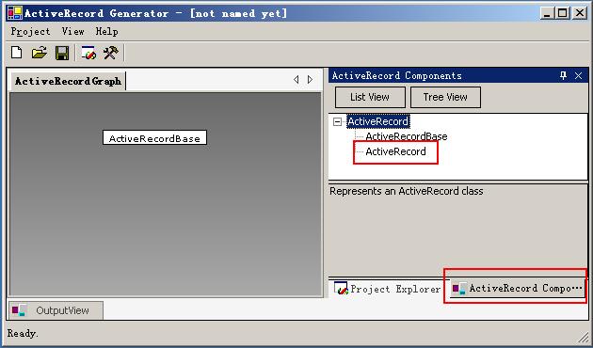Viewport: 593px width, 348px height.
Task: Click the project window icon in the toolbar
Action: 88,53
